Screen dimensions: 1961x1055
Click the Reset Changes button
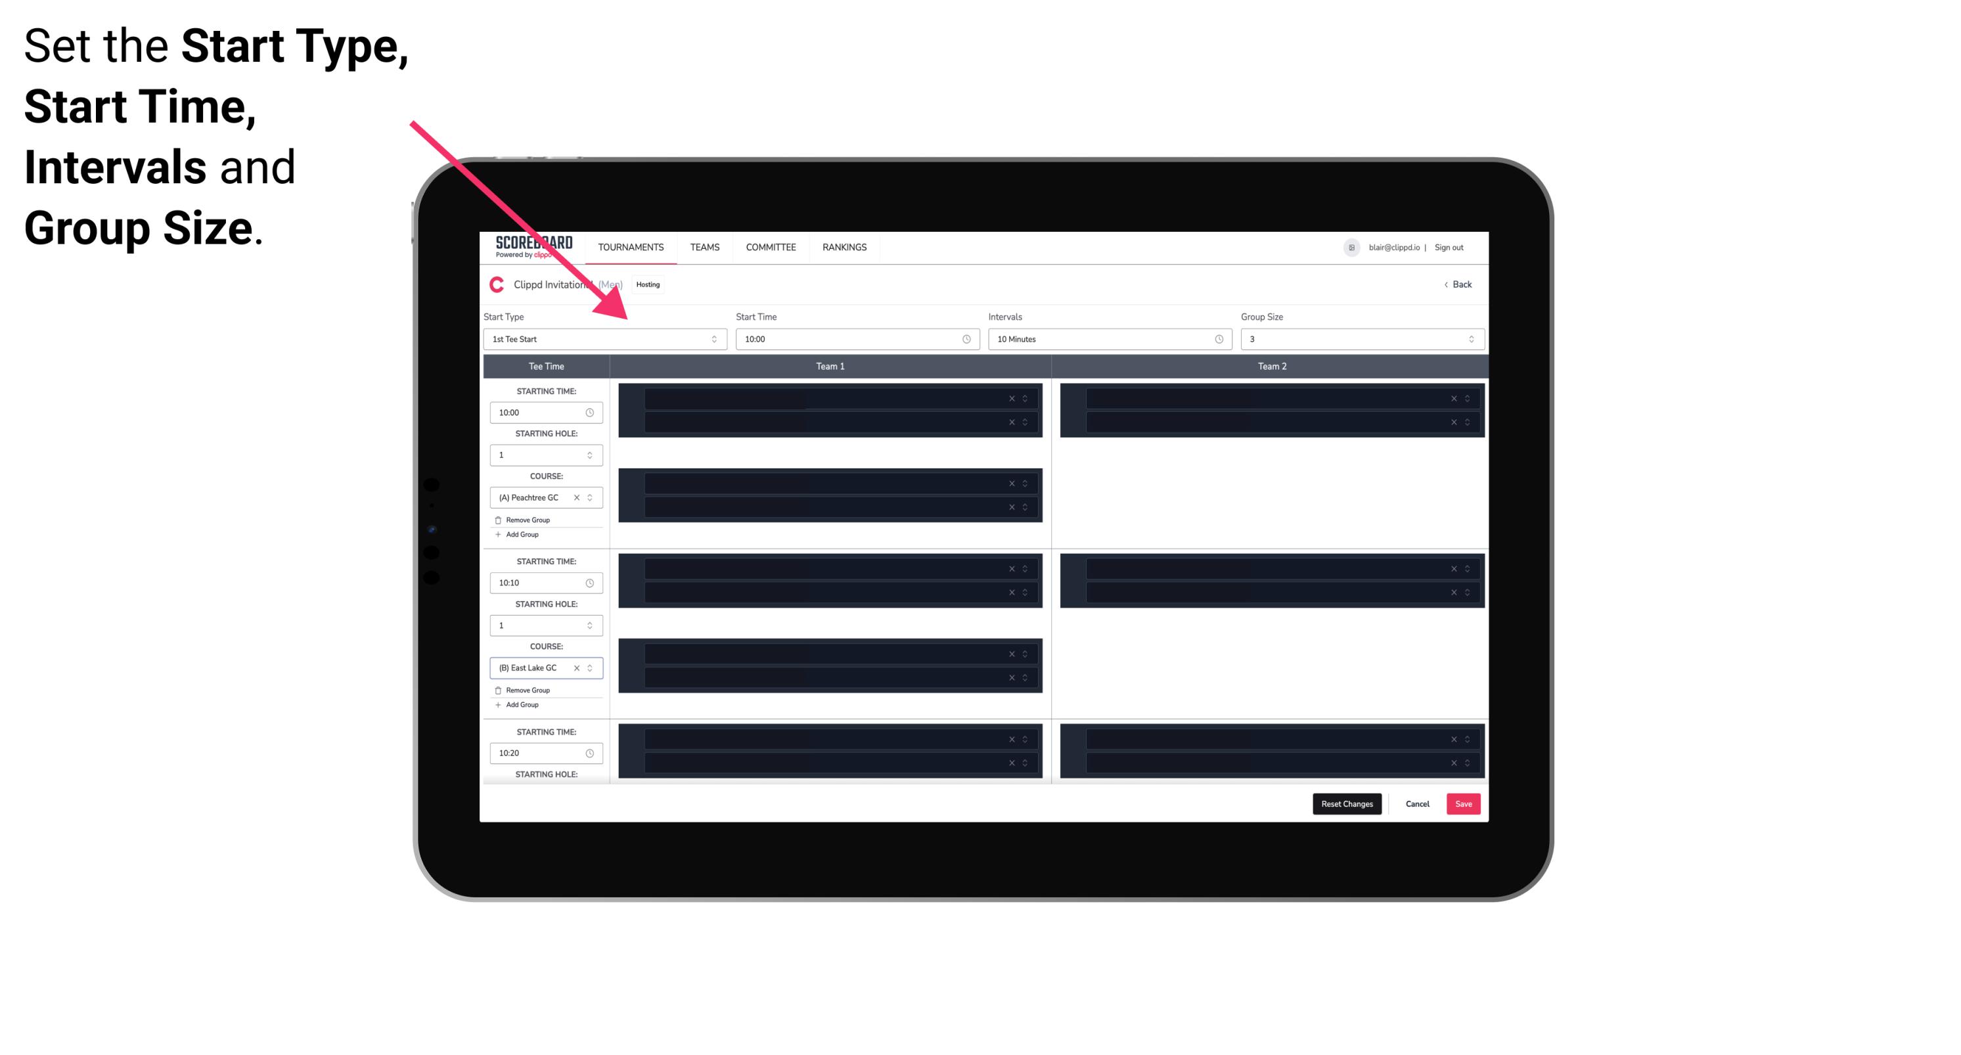(1347, 804)
